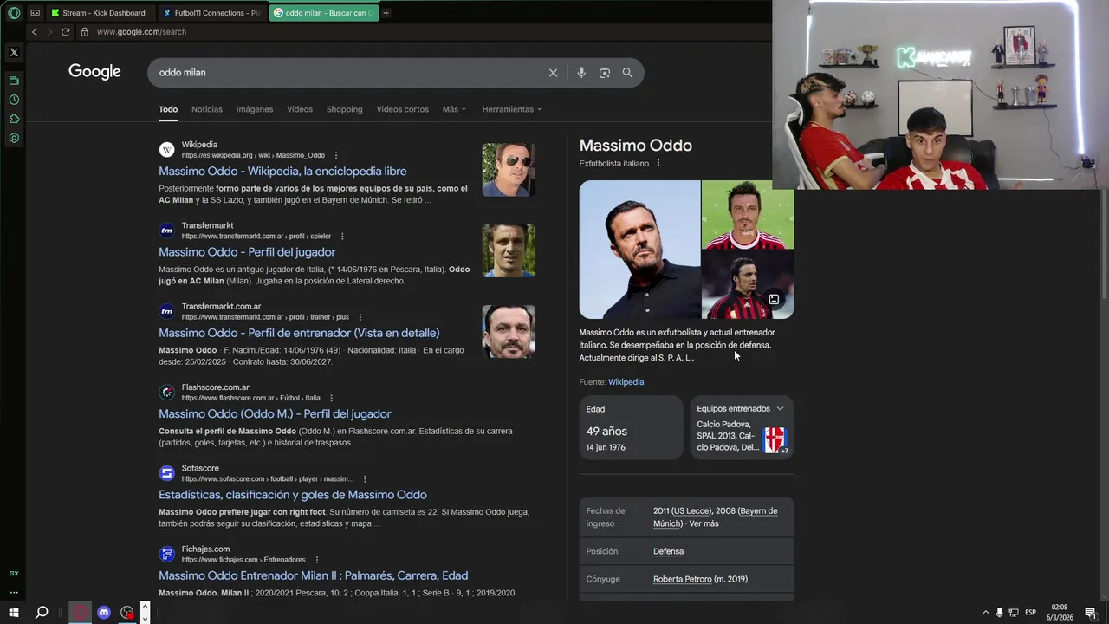Open the X (Twitter) sidebar panel

pos(14,53)
